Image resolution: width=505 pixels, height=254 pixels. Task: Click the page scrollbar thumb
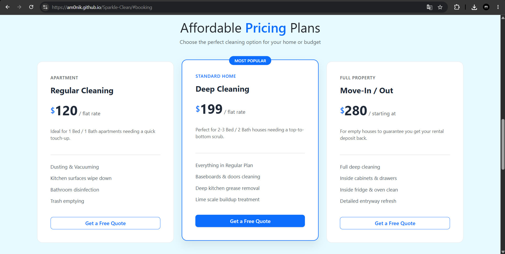coord(503,144)
